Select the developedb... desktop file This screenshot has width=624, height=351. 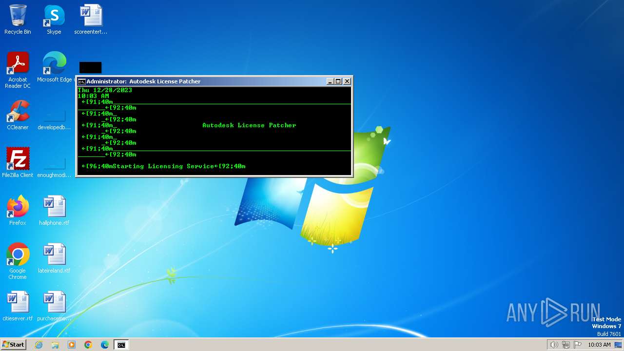pyautogui.click(x=54, y=118)
